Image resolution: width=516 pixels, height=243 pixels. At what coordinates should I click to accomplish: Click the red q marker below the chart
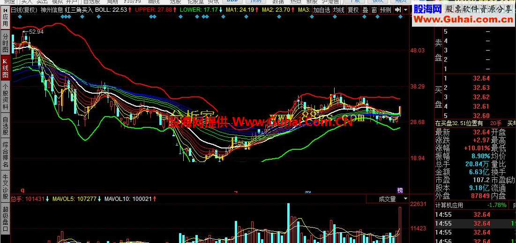click(22, 190)
